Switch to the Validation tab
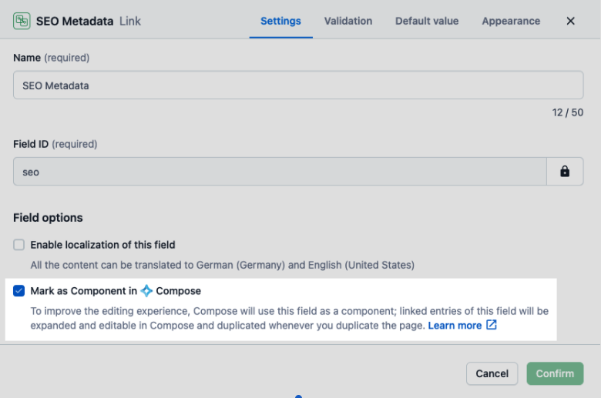Image resolution: width=601 pixels, height=398 pixels. (348, 21)
